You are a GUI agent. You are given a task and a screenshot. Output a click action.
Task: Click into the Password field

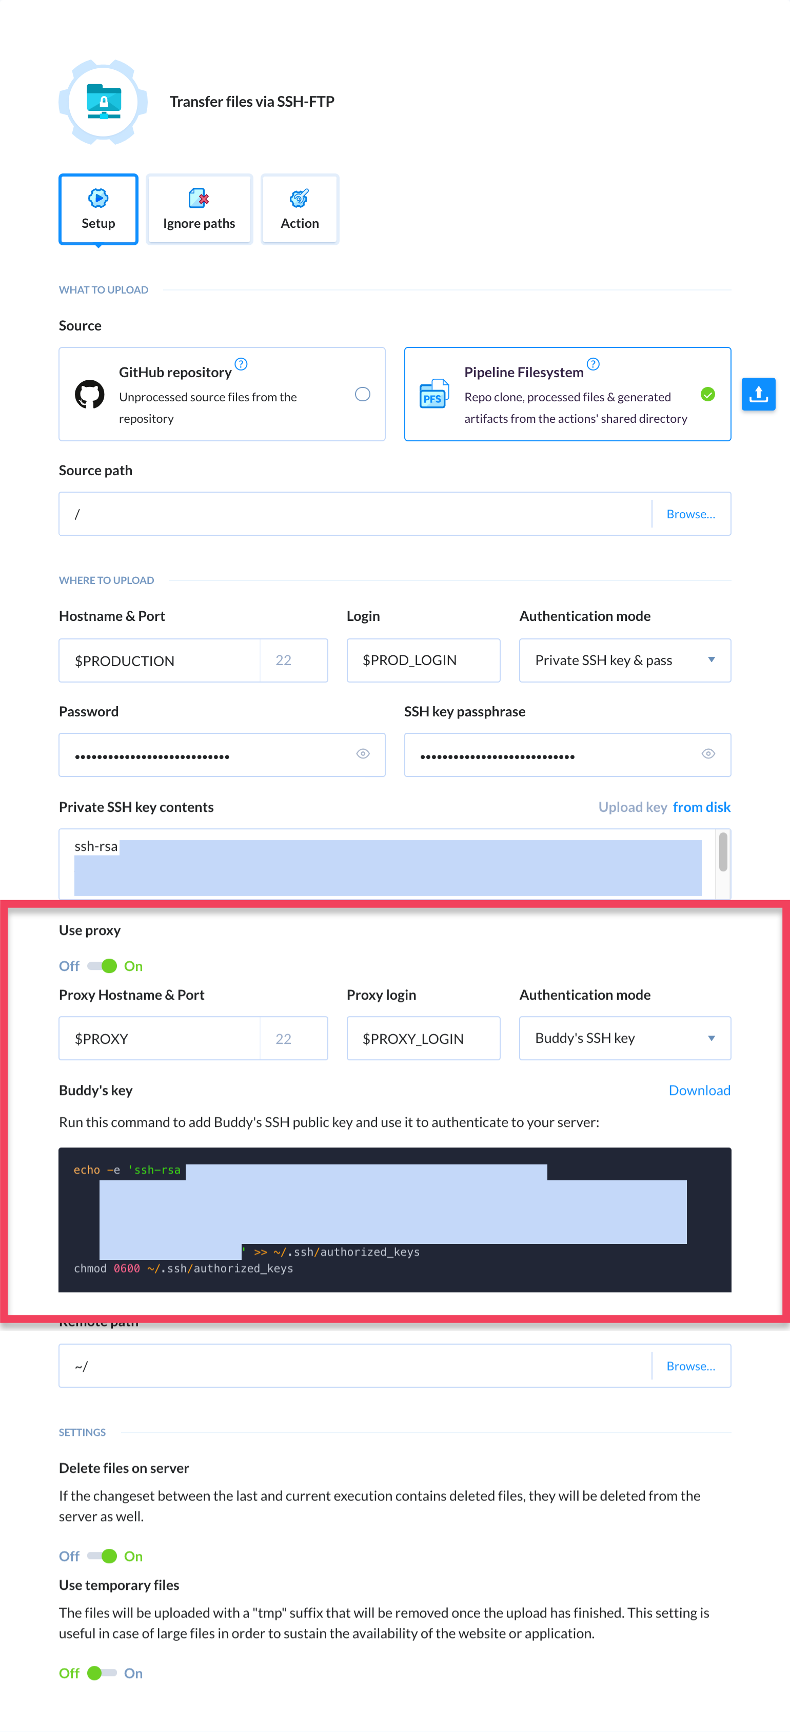(222, 755)
